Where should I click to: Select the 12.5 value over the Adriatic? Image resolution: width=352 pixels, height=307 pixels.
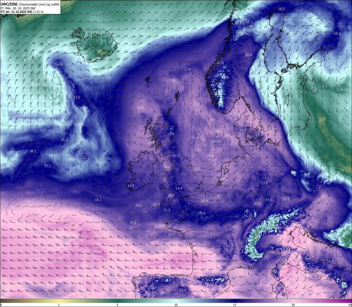click(330, 261)
